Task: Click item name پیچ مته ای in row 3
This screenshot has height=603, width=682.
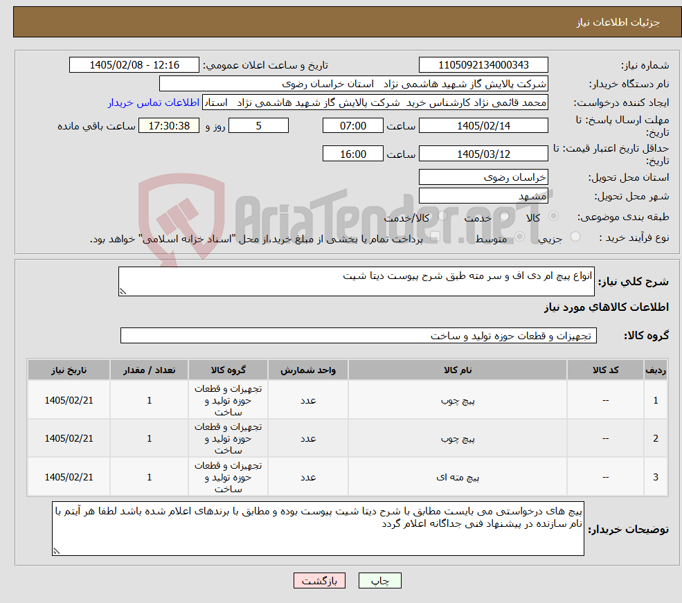Action: [x=458, y=478]
